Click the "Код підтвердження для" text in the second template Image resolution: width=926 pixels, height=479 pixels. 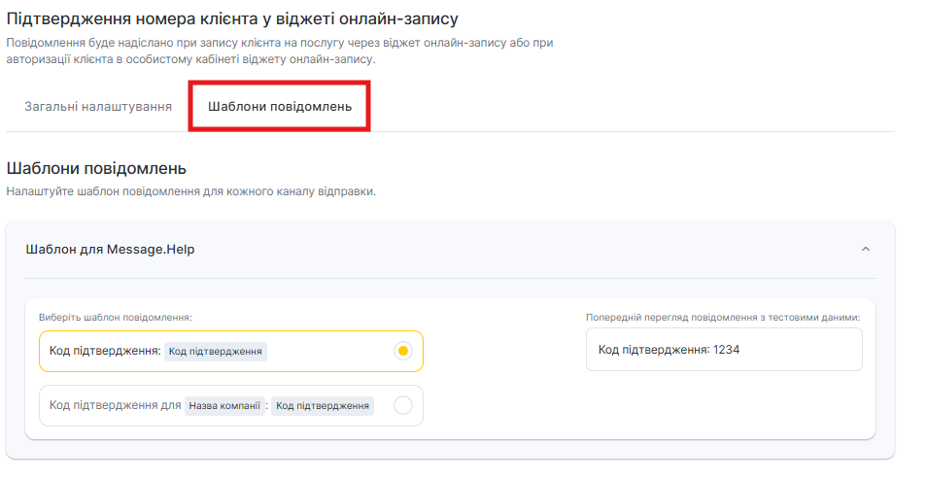pyautogui.click(x=115, y=406)
